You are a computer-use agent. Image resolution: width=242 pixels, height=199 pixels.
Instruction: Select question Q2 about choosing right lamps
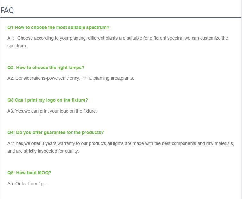click(x=46, y=68)
